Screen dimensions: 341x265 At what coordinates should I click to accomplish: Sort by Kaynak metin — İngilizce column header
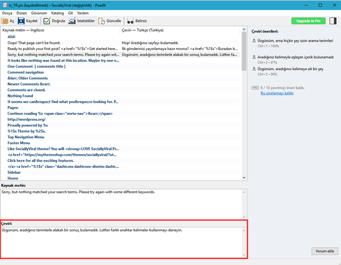(x=60, y=30)
